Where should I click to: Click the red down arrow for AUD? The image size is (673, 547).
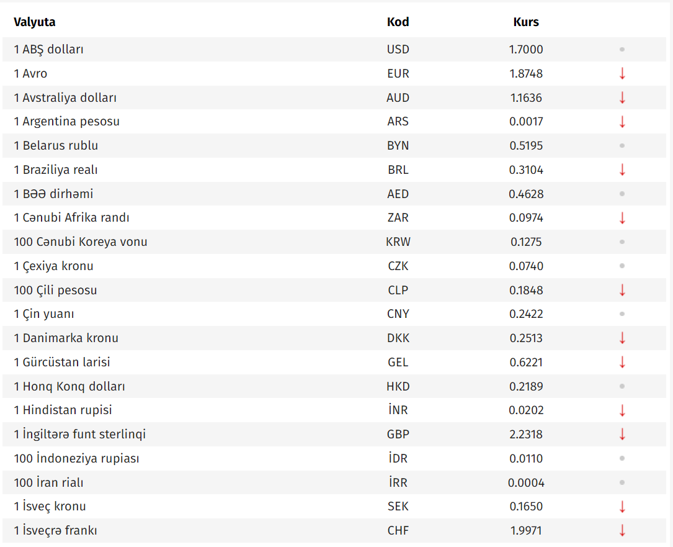[x=622, y=97]
